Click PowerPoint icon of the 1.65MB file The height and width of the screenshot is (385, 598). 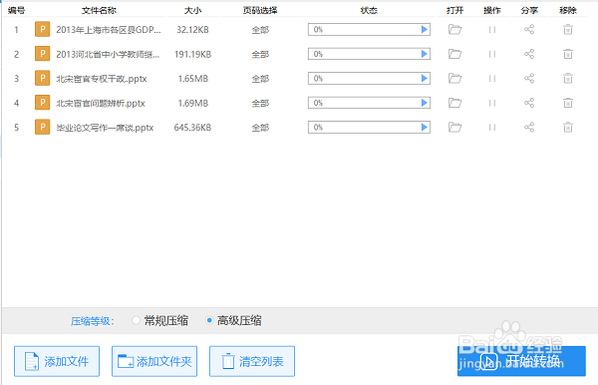[x=42, y=78]
